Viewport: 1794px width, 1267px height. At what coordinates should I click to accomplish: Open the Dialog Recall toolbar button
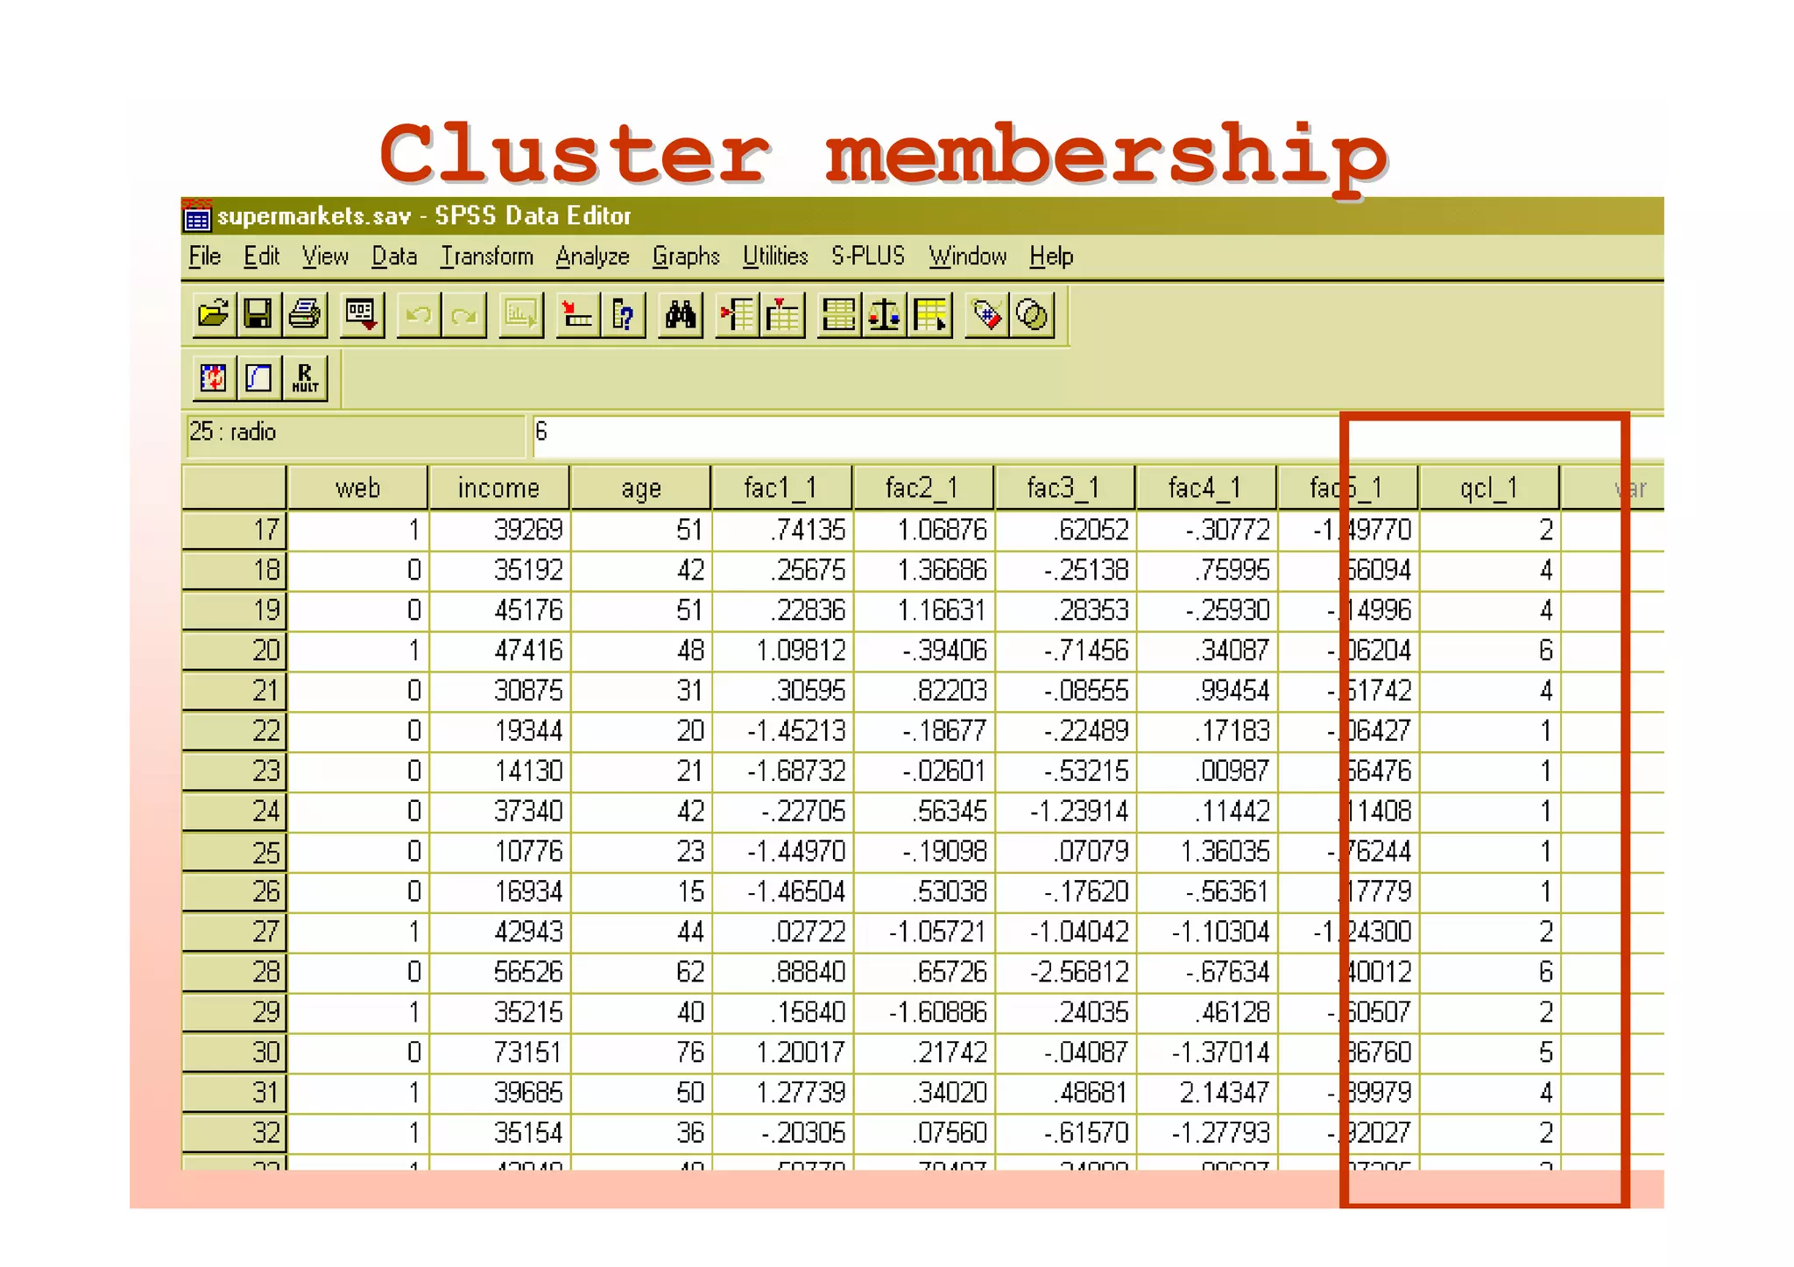coord(361,314)
